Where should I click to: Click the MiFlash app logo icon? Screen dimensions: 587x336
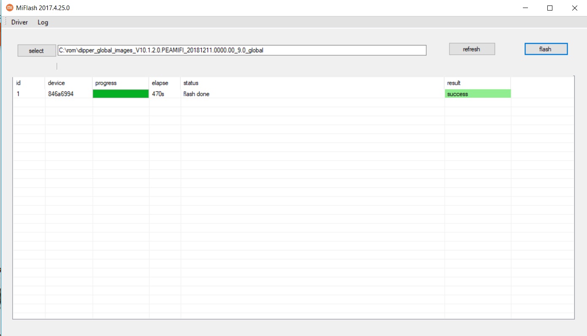(x=9, y=8)
